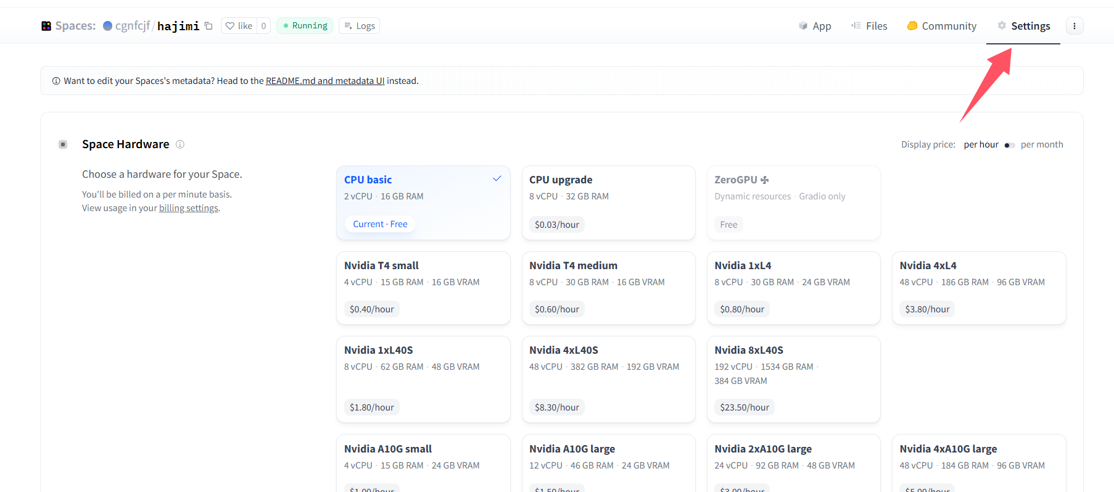This screenshot has height=492, width=1114.
Task: Click the like count 0
Action: (x=263, y=26)
